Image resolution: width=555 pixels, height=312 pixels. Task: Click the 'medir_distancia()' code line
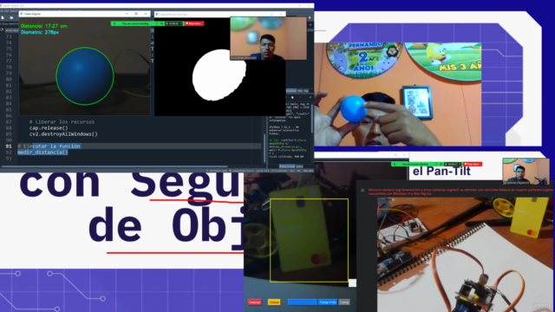[x=42, y=153]
